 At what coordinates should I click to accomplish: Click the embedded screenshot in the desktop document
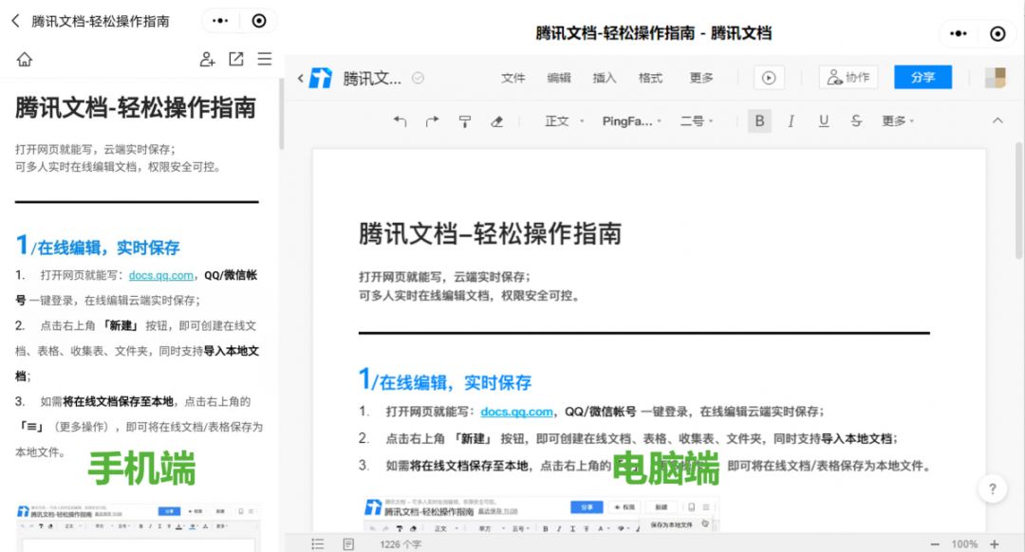tap(541, 513)
